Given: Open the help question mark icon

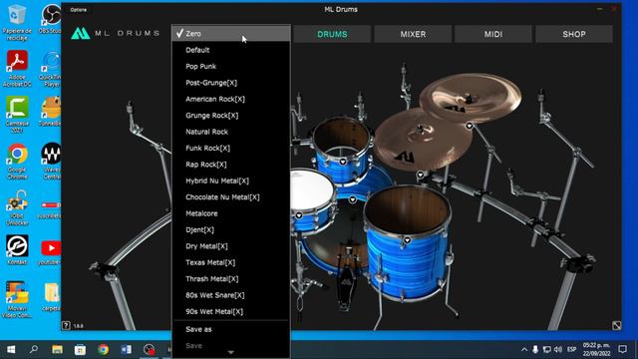Looking at the screenshot, I should point(66,325).
